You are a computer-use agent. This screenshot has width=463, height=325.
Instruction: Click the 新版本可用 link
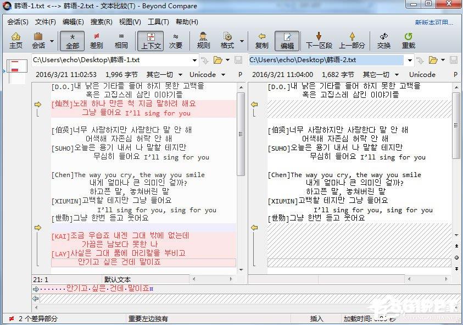tap(434, 23)
